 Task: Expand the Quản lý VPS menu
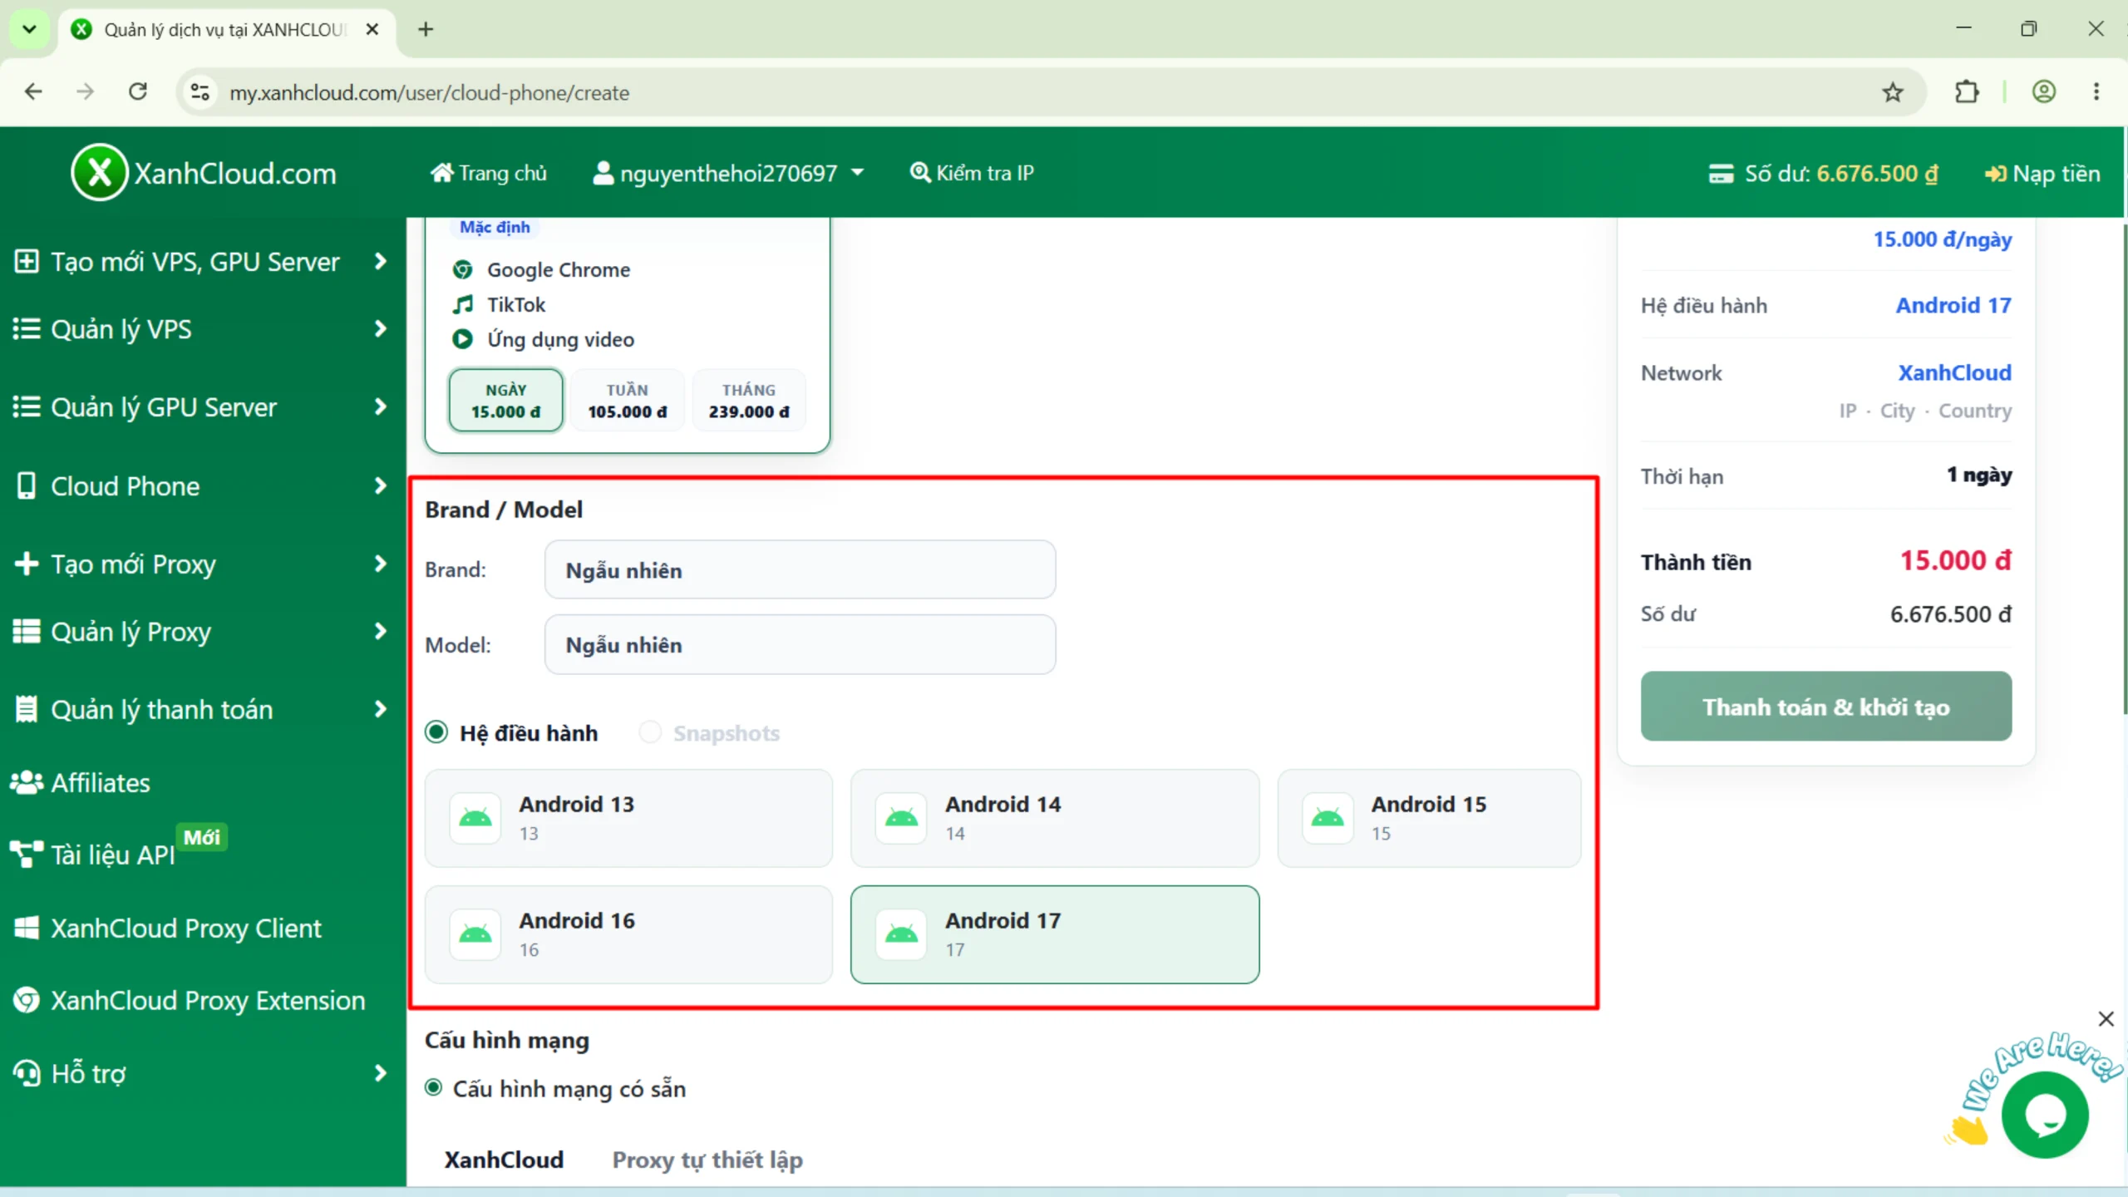tap(200, 329)
